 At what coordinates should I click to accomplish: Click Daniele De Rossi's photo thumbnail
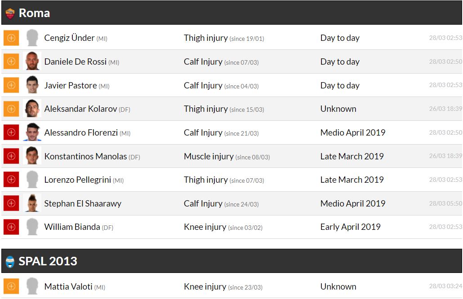[x=32, y=62]
